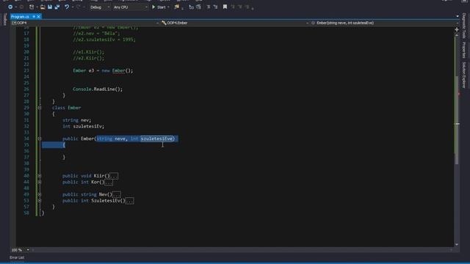Click the collapsed ellipsis box after Nev()
The width and height of the screenshot is (470, 264).
(117, 194)
